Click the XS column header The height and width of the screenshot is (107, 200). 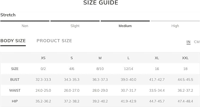coord(43,58)
